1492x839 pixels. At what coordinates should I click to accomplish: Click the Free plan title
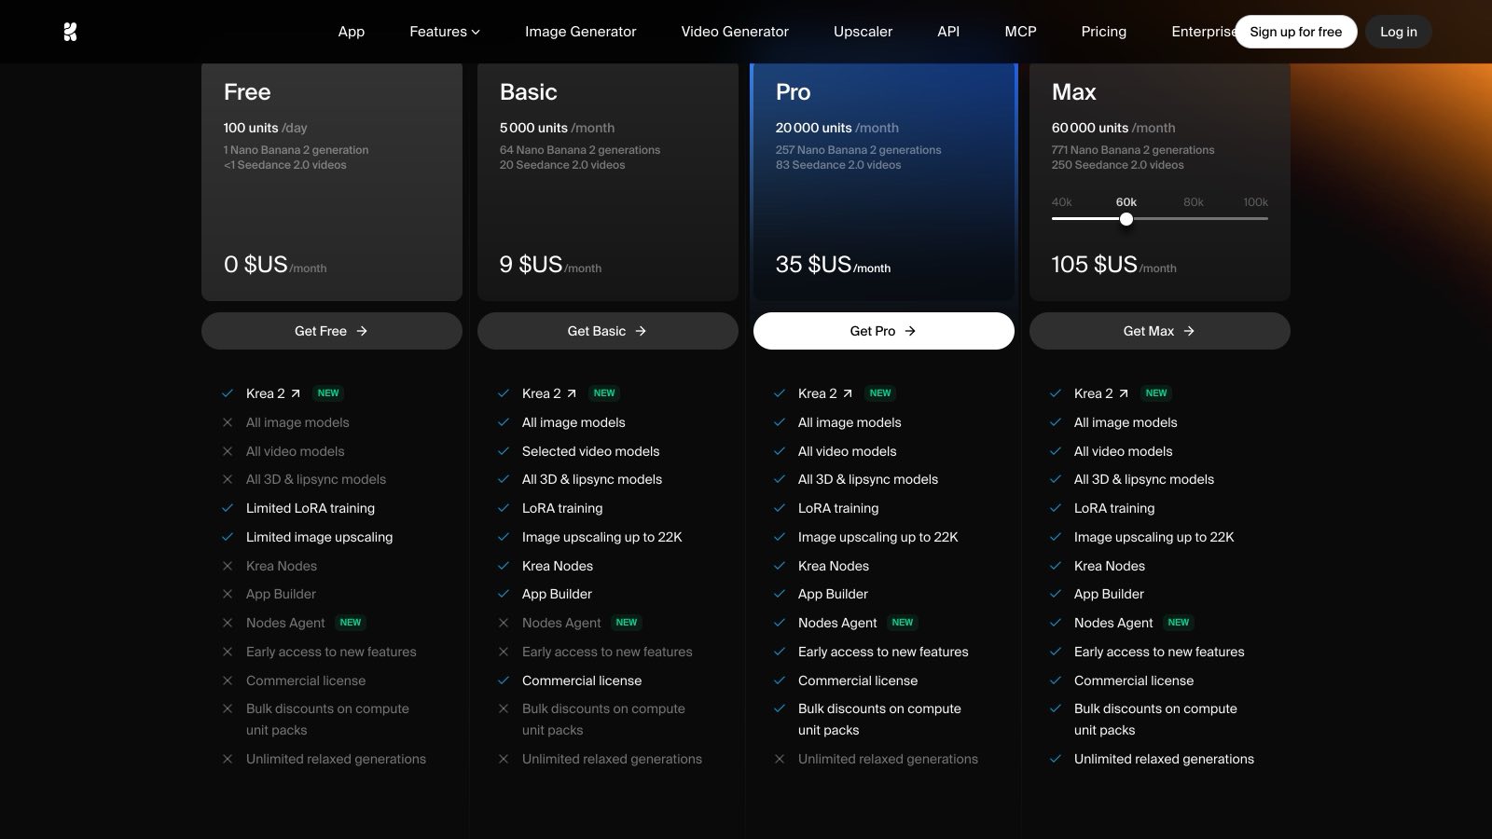tap(247, 92)
